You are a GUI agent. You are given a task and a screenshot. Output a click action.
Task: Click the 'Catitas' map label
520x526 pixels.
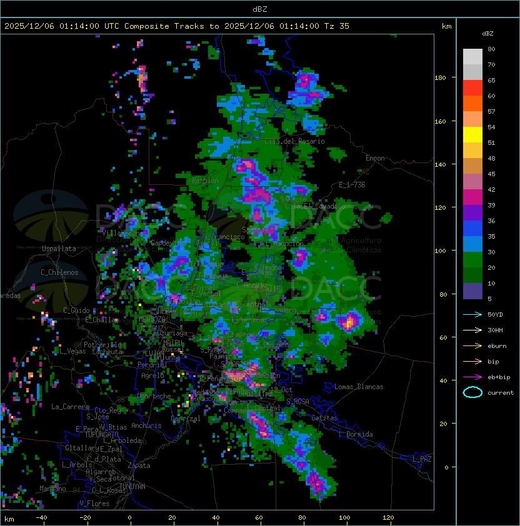324,418
